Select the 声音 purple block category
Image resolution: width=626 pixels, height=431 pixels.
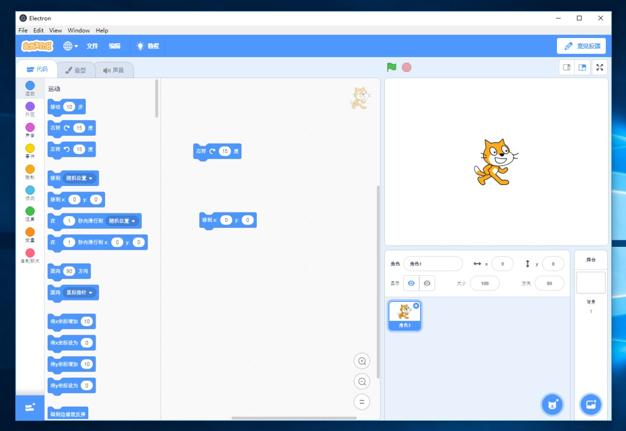point(30,130)
